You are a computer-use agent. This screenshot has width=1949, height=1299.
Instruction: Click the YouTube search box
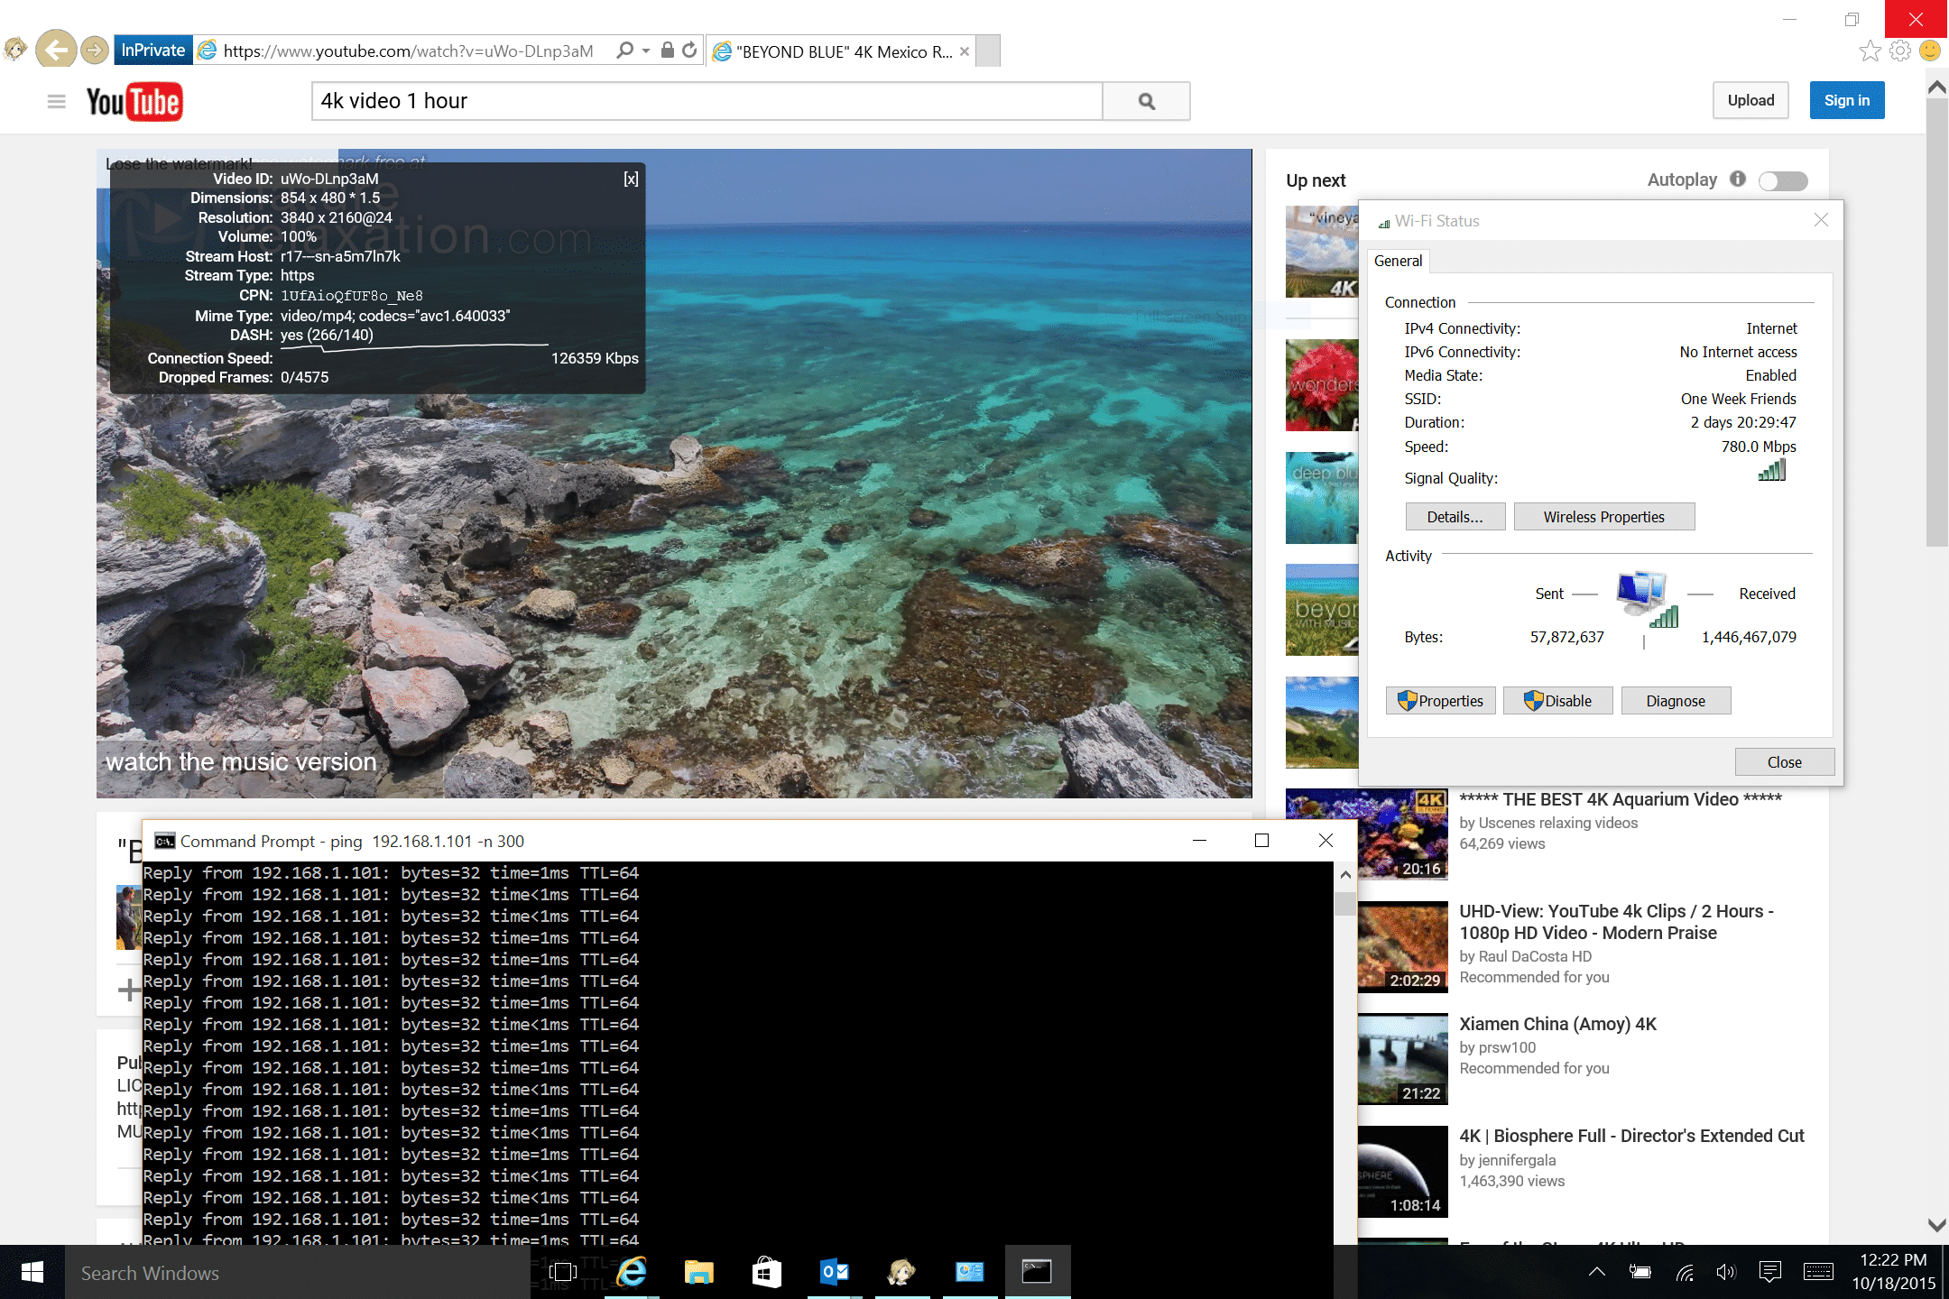pyautogui.click(x=707, y=101)
